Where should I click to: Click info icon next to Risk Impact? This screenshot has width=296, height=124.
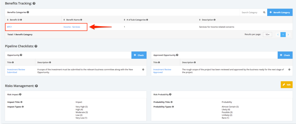(x=20, y=94)
